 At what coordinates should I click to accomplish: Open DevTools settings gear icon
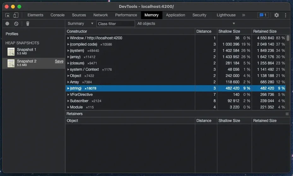point(276,15)
